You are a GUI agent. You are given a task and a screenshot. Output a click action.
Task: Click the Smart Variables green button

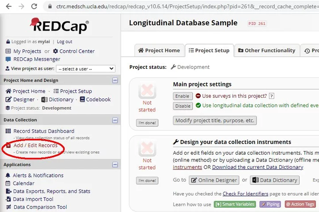(235, 204)
